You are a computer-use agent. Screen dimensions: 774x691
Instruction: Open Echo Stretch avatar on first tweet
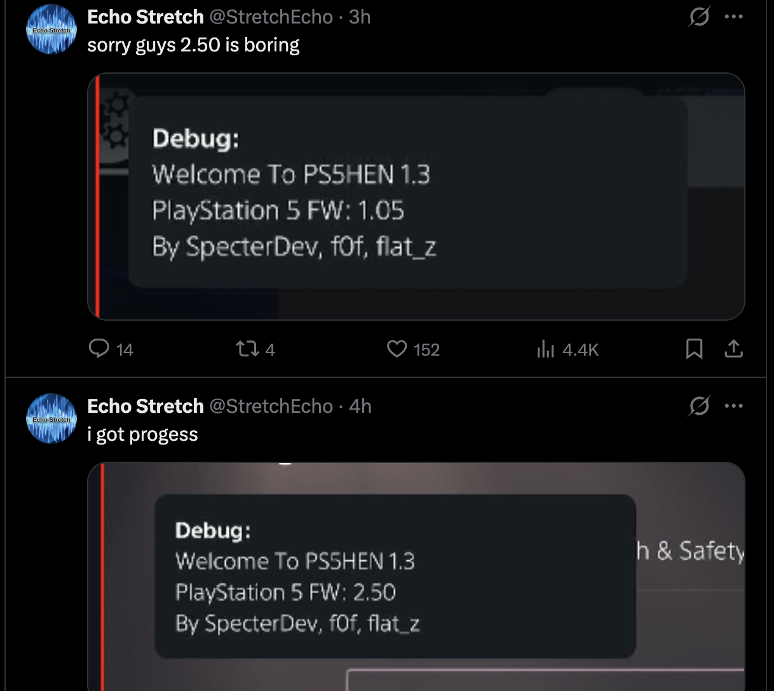coord(51,29)
